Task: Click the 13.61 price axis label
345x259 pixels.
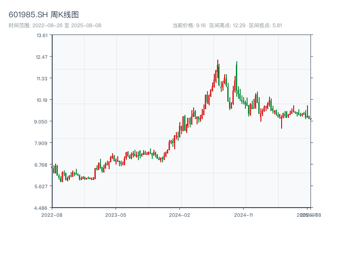Action: [42, 35]
